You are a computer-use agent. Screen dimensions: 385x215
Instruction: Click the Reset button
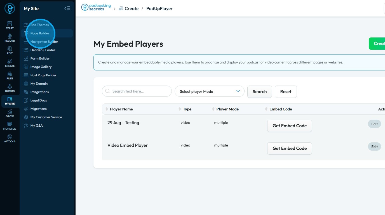[285, 92]
